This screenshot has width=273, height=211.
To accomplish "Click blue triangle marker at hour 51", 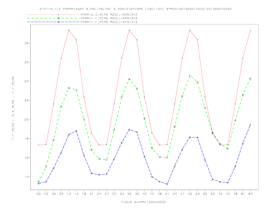I will (x=167, y=184).
